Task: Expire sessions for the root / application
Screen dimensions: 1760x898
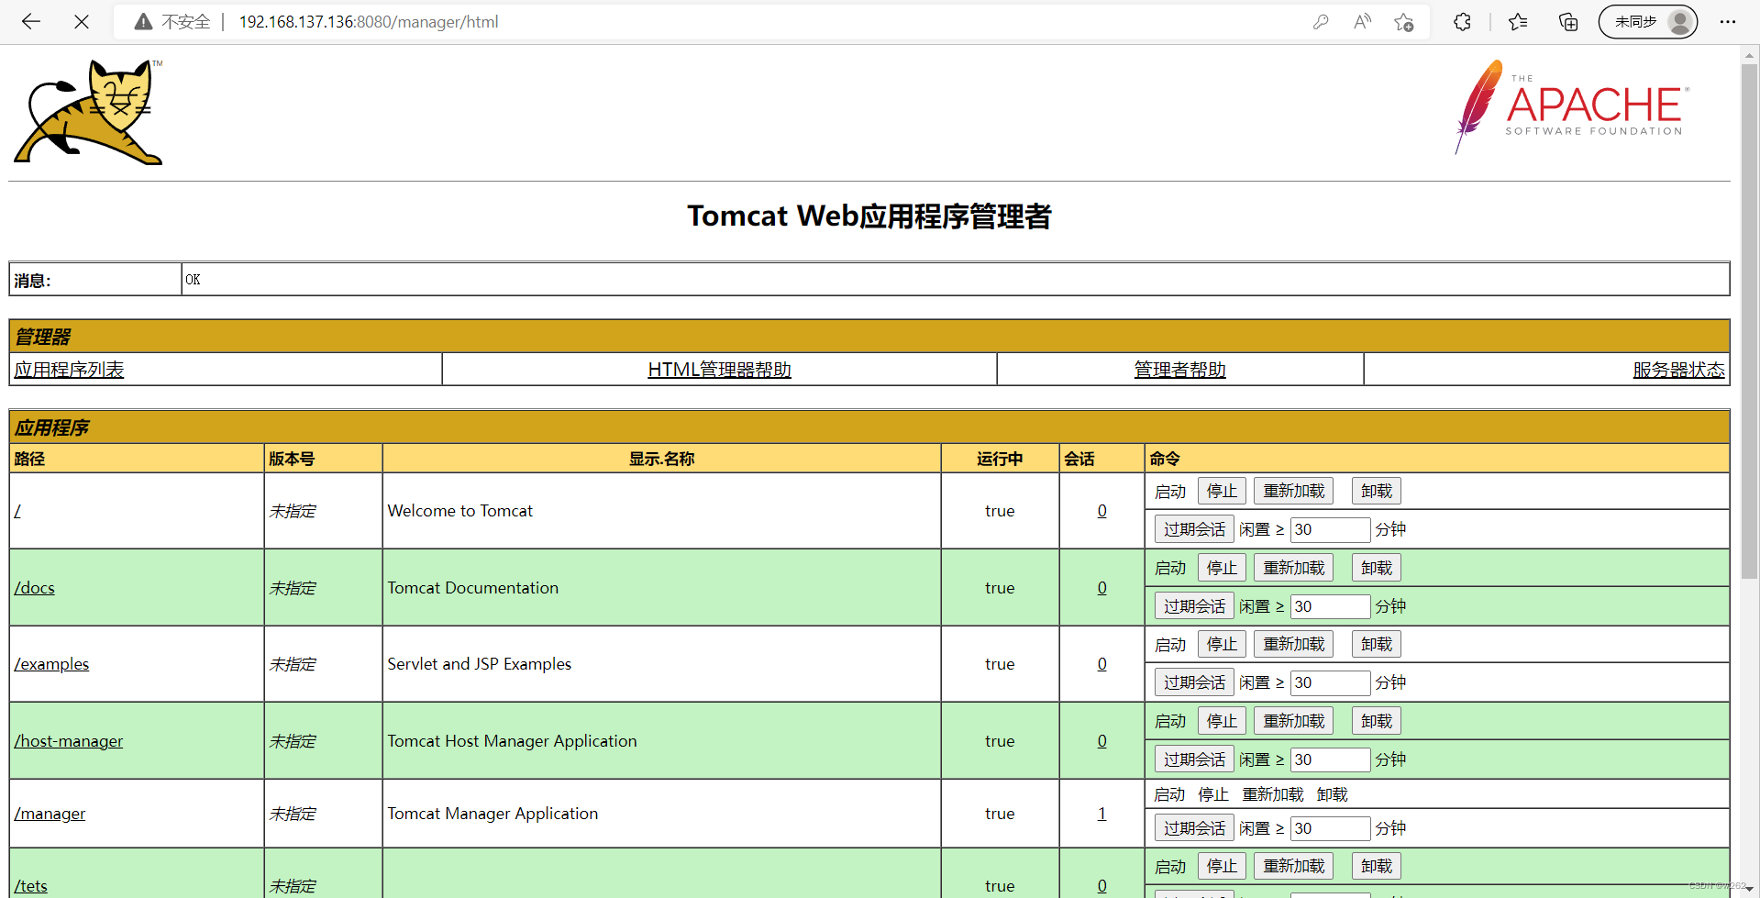Action: click(1194, 529)
